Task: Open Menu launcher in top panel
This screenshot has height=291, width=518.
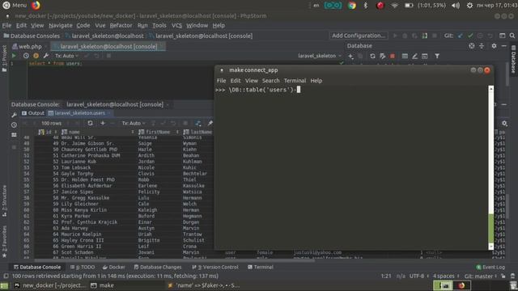Action: (15, 6)
